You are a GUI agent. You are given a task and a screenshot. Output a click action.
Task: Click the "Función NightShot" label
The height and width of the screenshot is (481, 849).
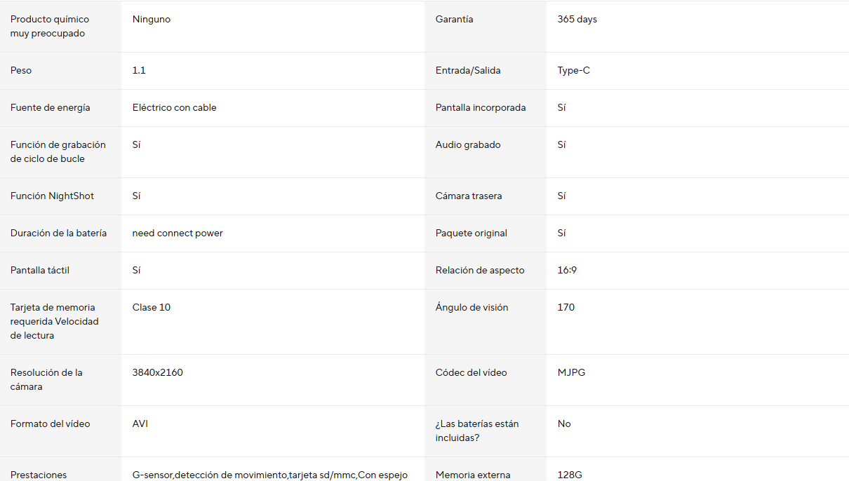pyautogui.click(x=52, y=196)
